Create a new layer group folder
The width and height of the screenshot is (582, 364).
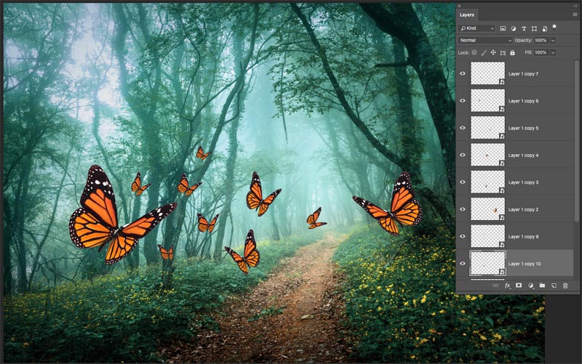coord(542,286)
